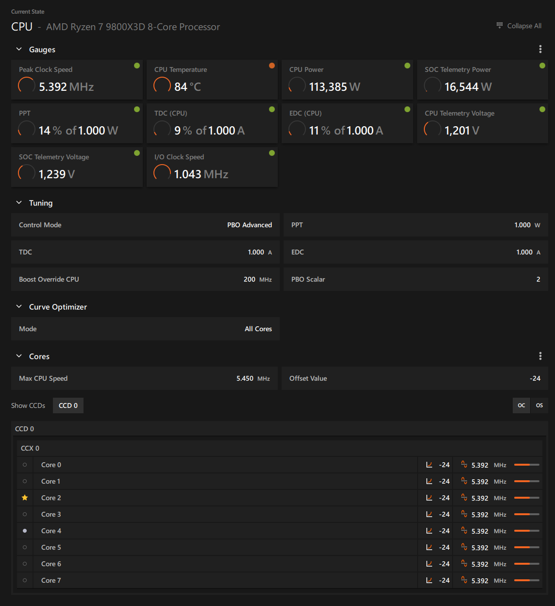Screen dimensions: 555x606
Task: Click the CCD 0 panel header
Action: [280, 429]
